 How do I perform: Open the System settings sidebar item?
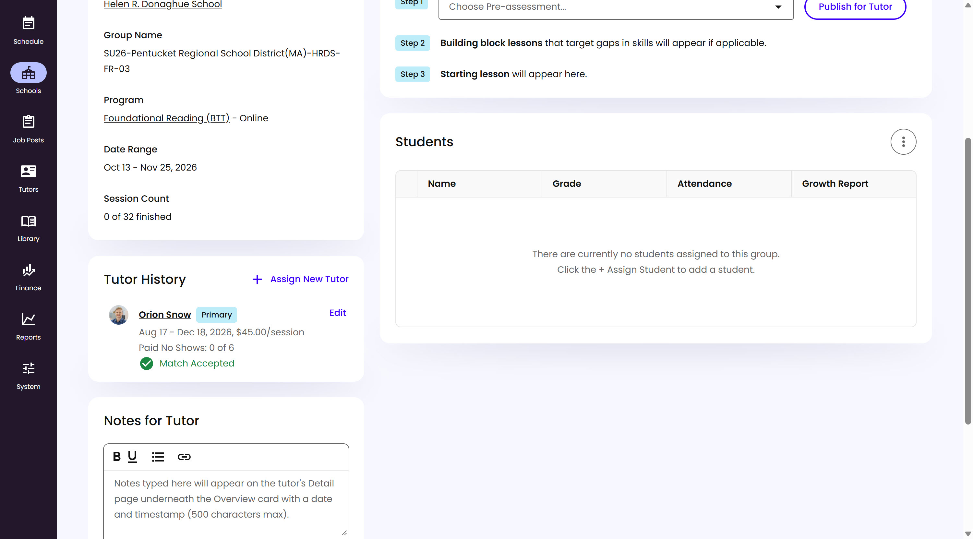click(28, 376)
